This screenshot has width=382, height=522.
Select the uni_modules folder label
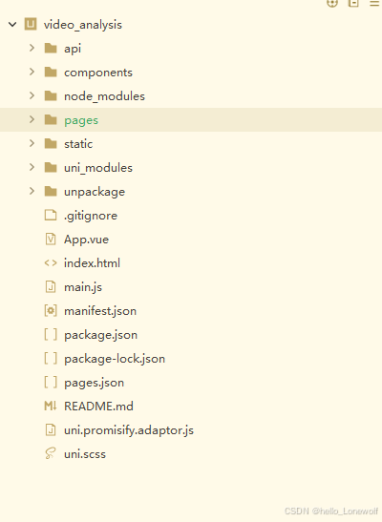pyautogui.click(x=98, y=168)
